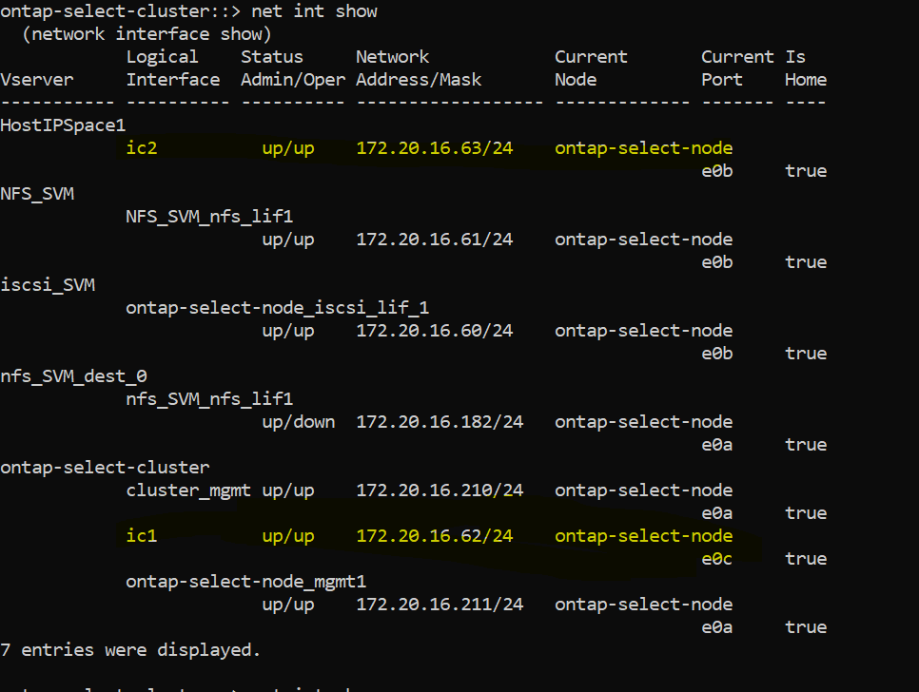Click ontap-select-node_iscsi_lif_1 interface text
The image size is (919, 692).
tap(277, 308)
